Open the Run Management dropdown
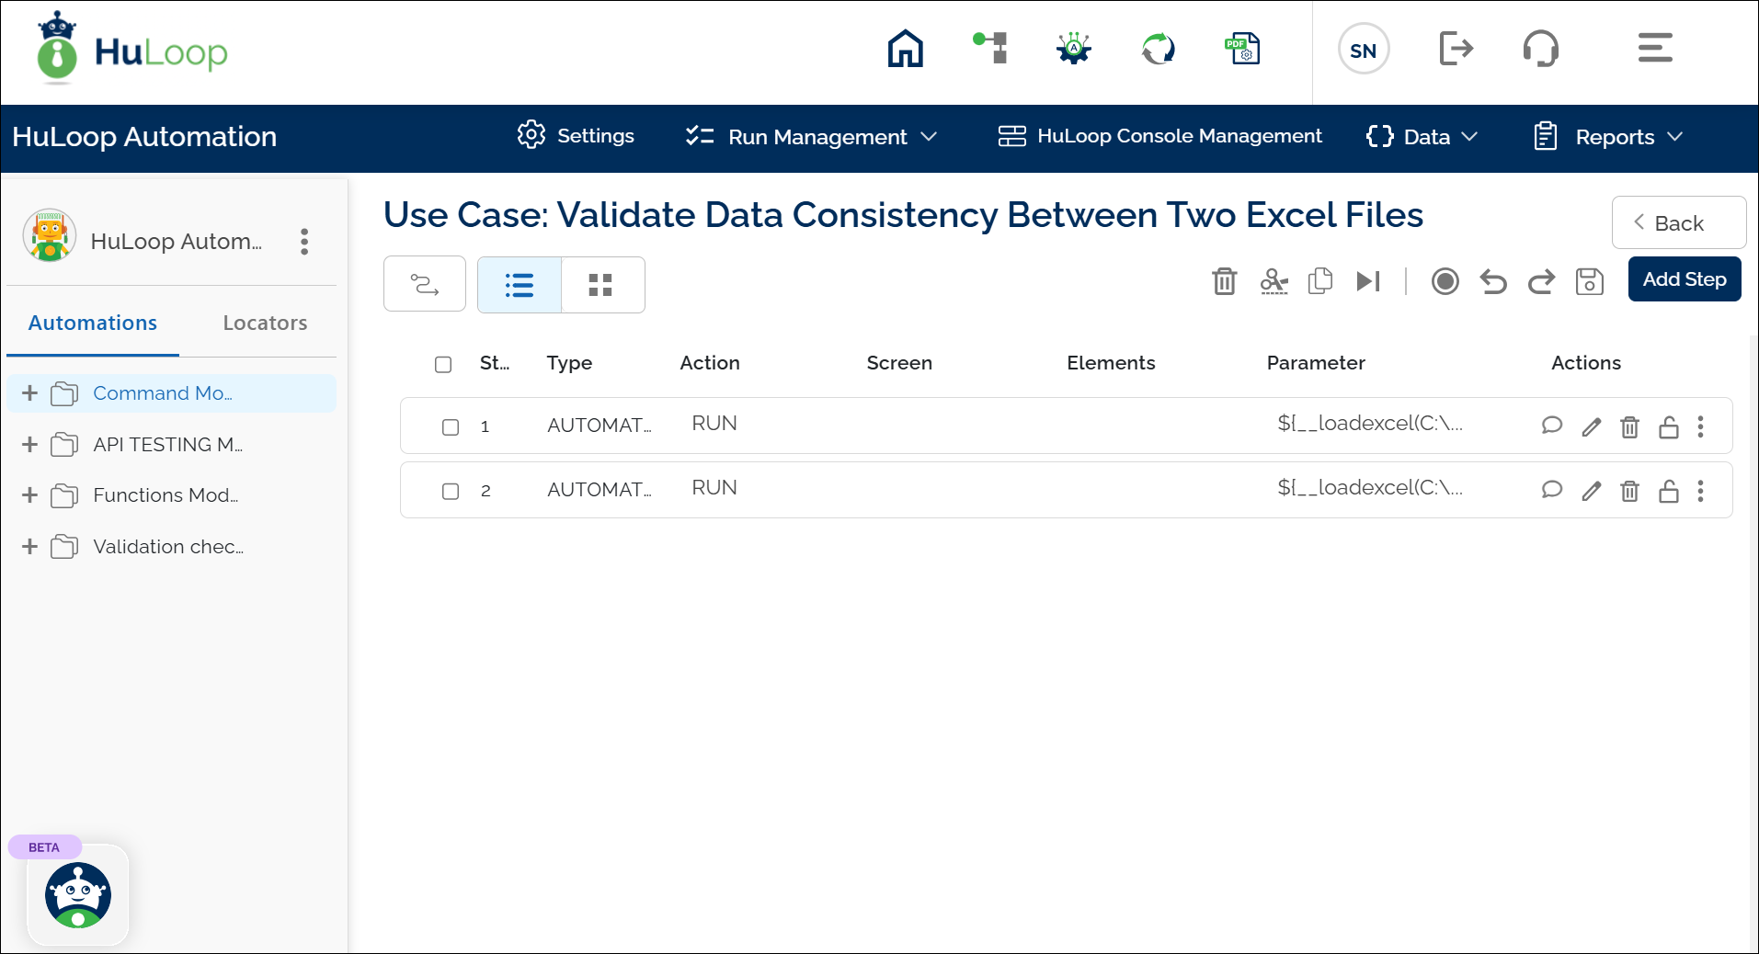This screenshot has height=954, width=1759. click(x=812, y=137)
